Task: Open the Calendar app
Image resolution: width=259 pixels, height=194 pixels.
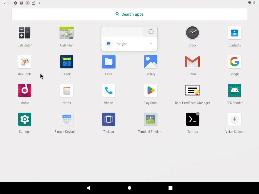Action: coord(67,33)
